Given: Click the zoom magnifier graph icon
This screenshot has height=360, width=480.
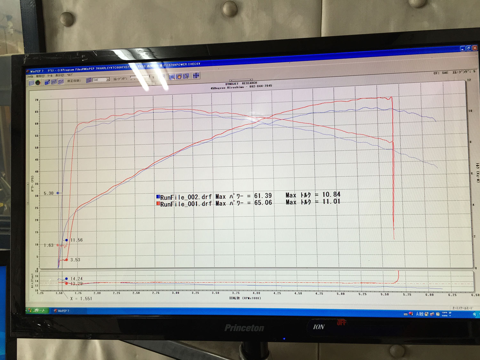Looking at the screenshot, I should pyautogui.click(x=172, y=77).
